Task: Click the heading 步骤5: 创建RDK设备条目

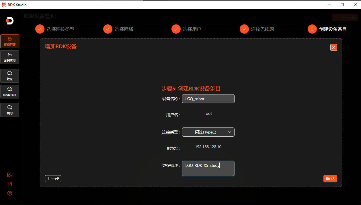Action: [191, 88]
